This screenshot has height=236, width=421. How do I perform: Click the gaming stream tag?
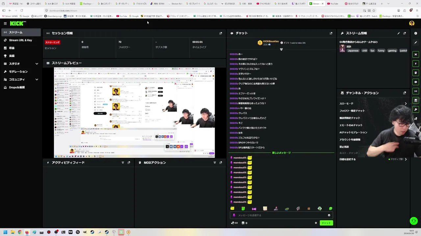click(392, 51)
